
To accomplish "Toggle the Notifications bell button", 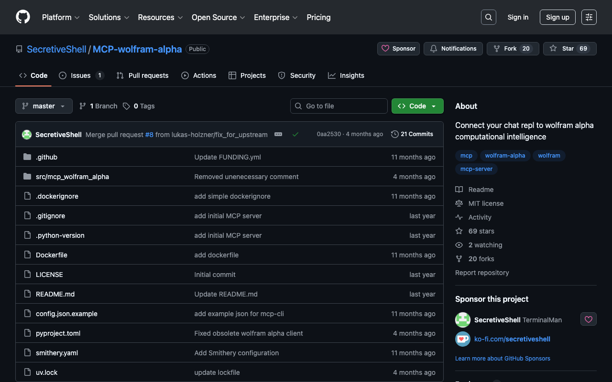I will tap(453, 49).
